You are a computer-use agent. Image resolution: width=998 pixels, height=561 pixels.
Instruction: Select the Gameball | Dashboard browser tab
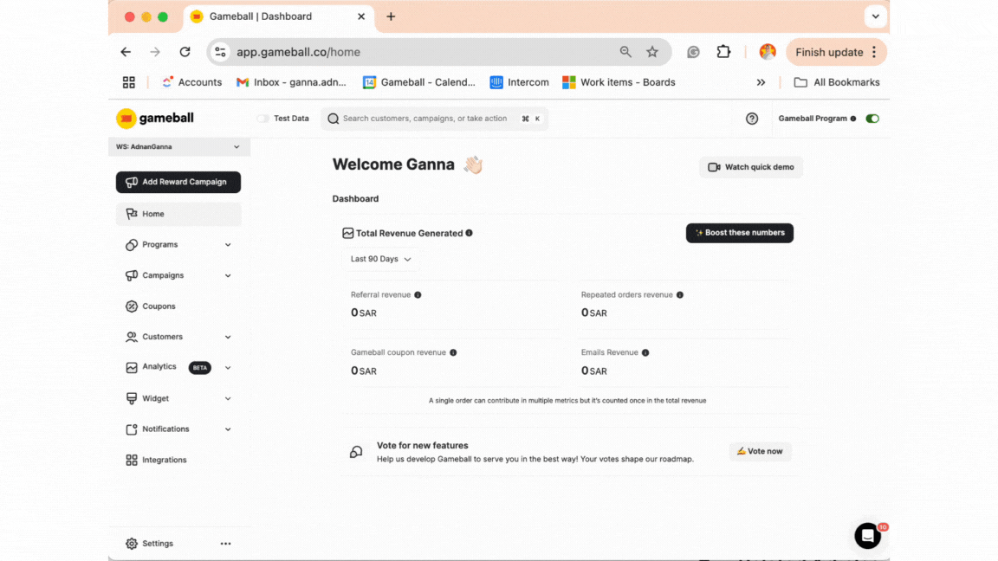click(279, 16)
